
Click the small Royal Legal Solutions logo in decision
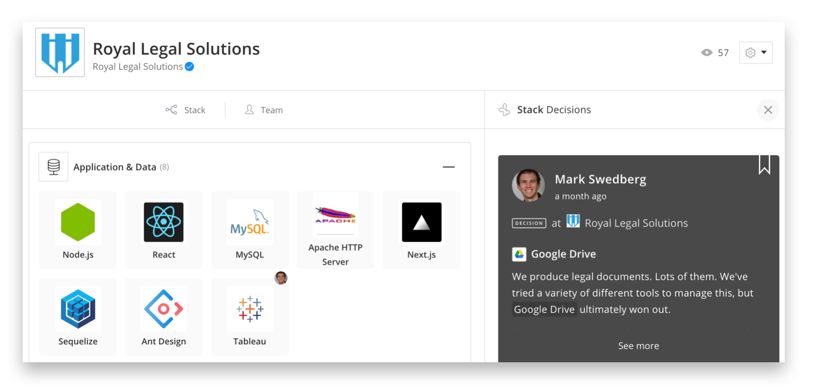tap(573, 221)
